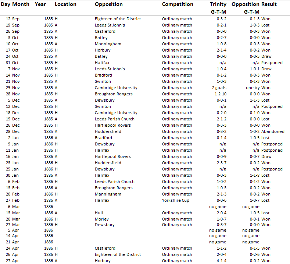This screenshot has width=290, height=264.
Task: Click Trinity score '4-1-4'
Action: pyautogui.click(x=222, y=261)
